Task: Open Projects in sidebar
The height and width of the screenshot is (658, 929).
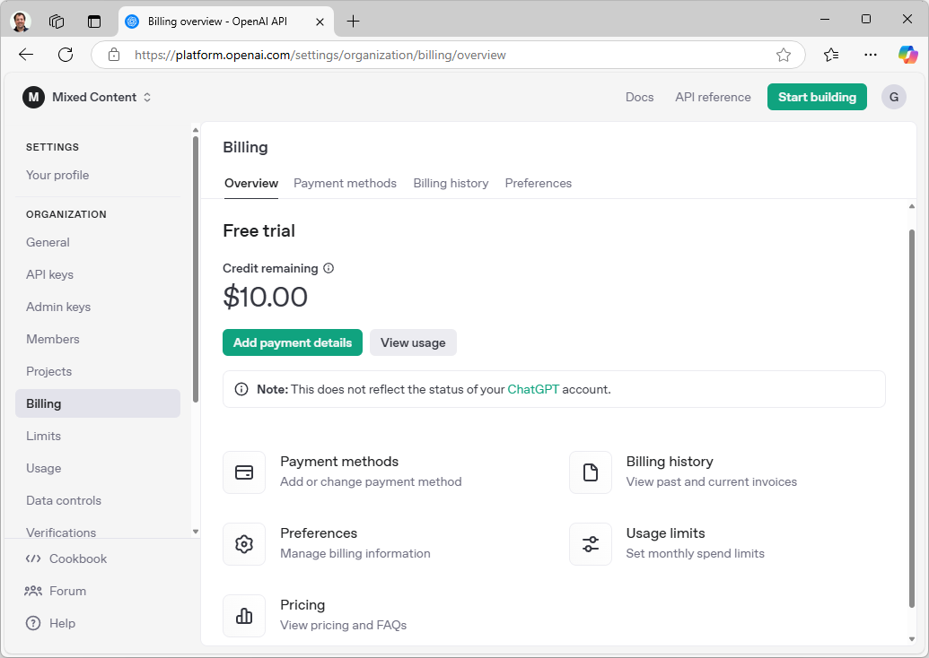Action: [48, 371]
